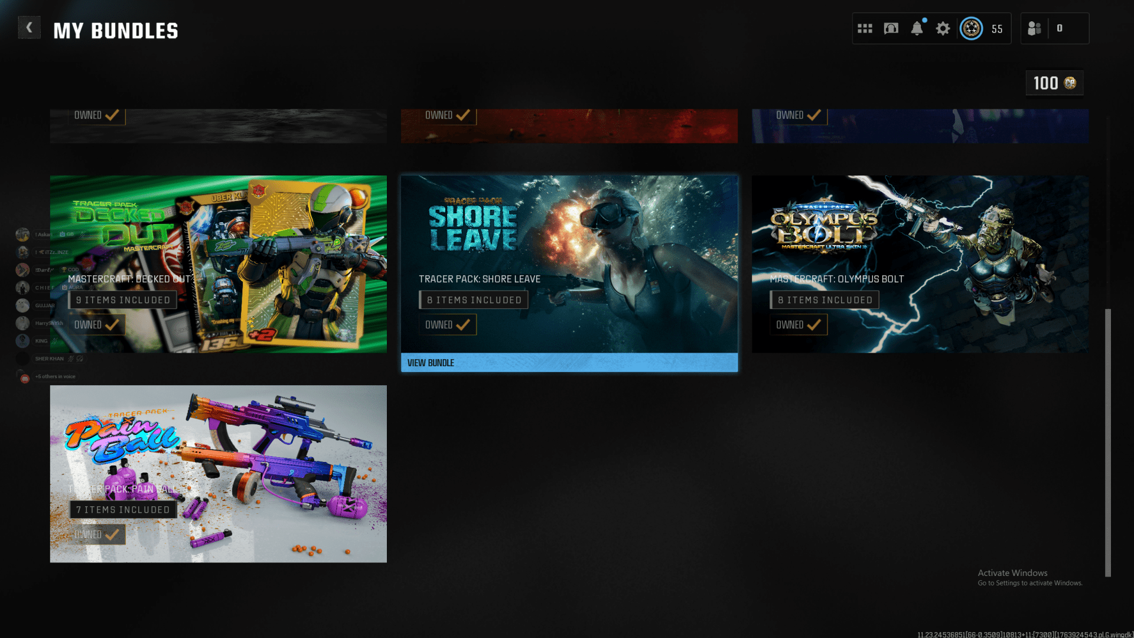
Task: Click the COD Points coin icon
Action: pos(1070,83)
